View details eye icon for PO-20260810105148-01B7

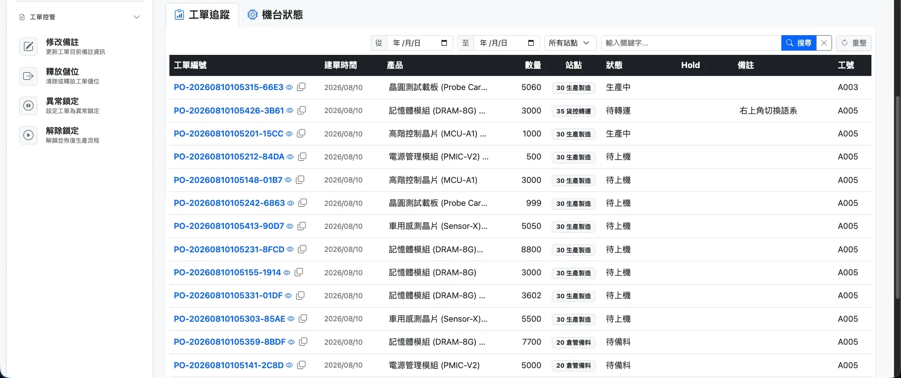click(288, 180)
